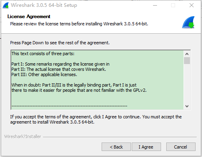Image resolution: width=202 pixels, height=157 pixels.
Task: Click the 'Press Page Down' instruction text
Action: (60, 43)
